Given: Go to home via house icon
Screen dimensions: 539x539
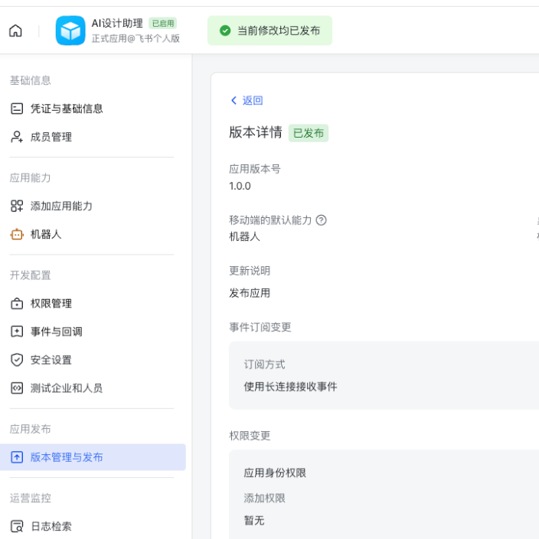Looking at the screenshot, I should tap(15, 31).
